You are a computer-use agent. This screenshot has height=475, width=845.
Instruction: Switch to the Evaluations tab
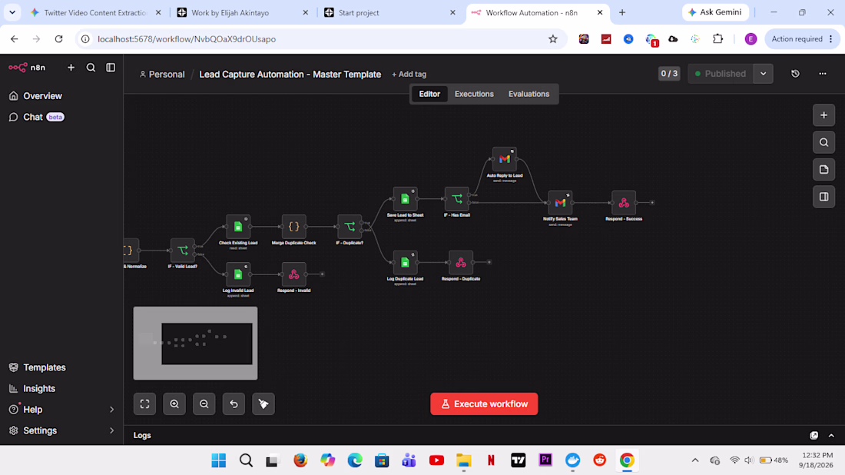[x=529, y=94]
